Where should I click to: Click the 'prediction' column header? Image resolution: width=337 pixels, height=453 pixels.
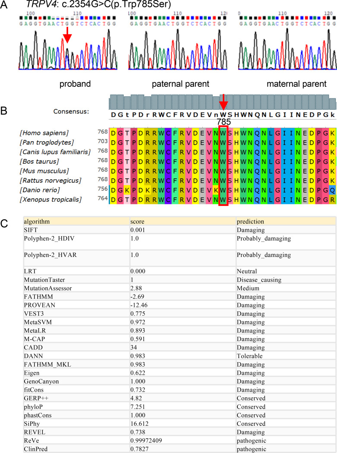tap(286, 222)
